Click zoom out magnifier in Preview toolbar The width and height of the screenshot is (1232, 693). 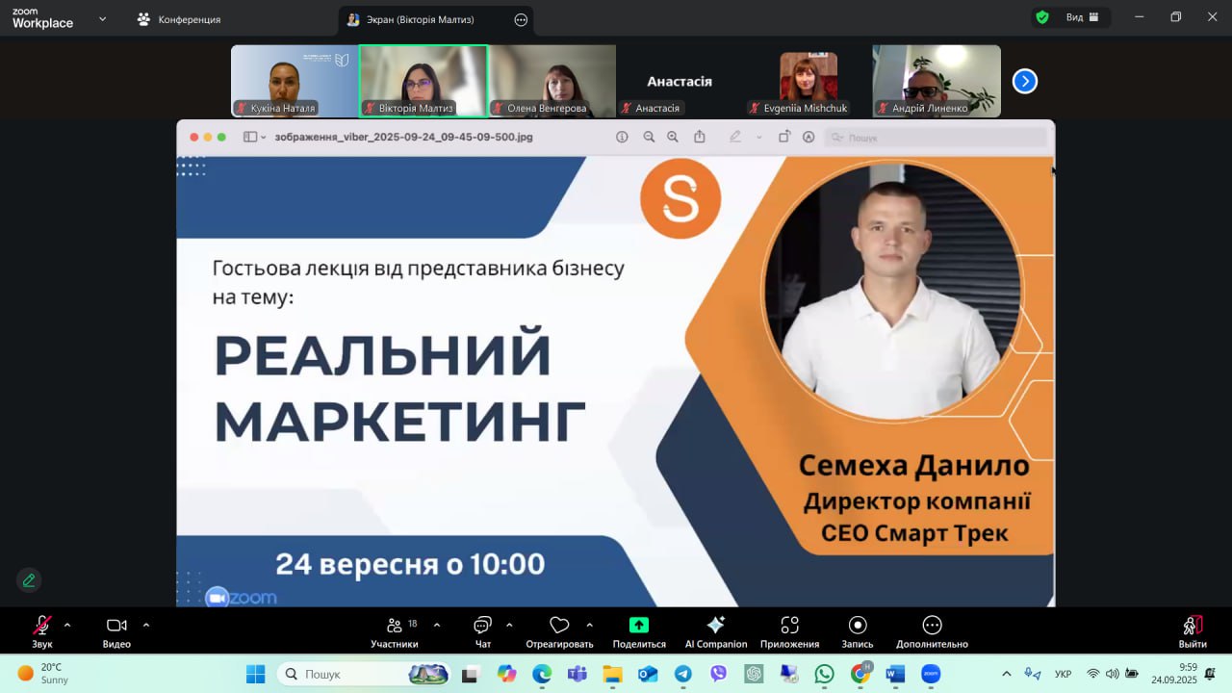click(649, 138)
